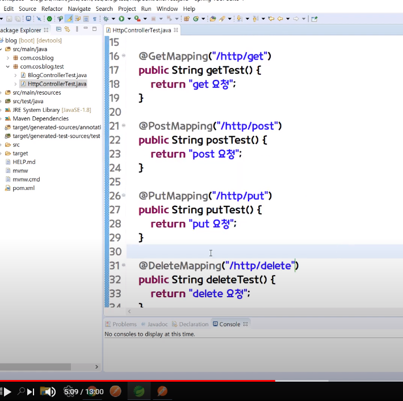Click the green Boot Dashboard power icon
The width and height of the screenshot is (403, 401).
(49, 19)
